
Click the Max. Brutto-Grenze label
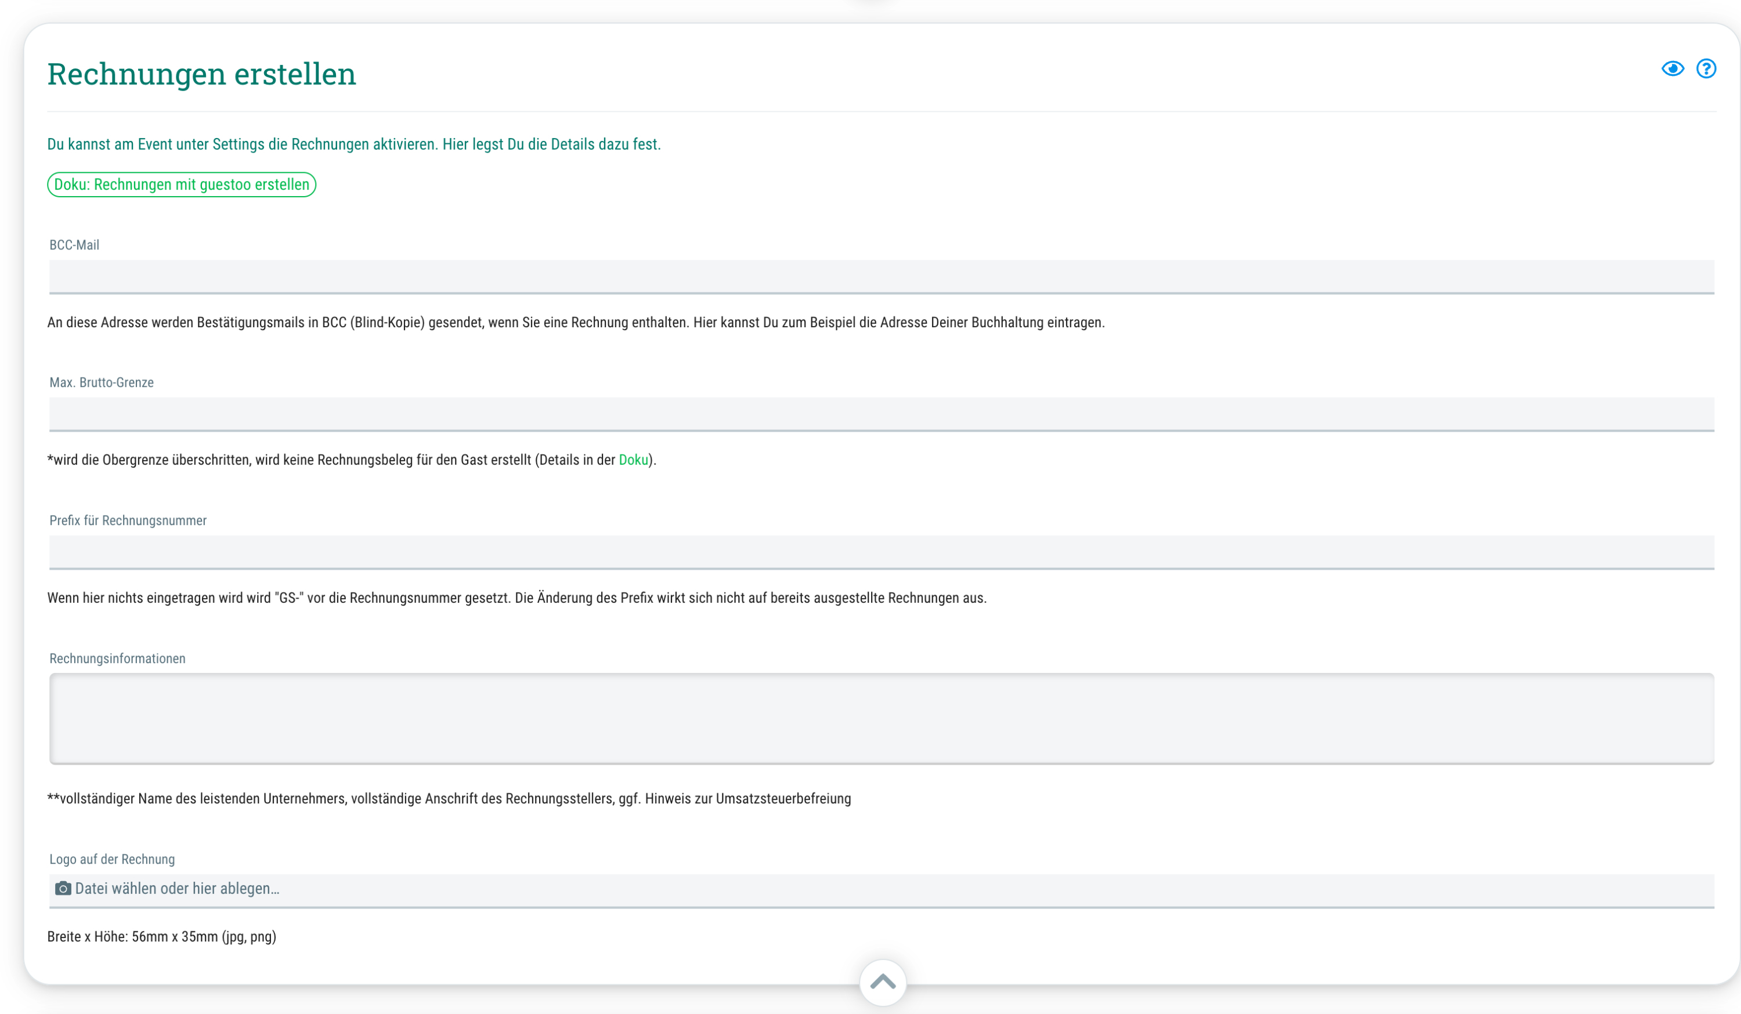[102, 383]
